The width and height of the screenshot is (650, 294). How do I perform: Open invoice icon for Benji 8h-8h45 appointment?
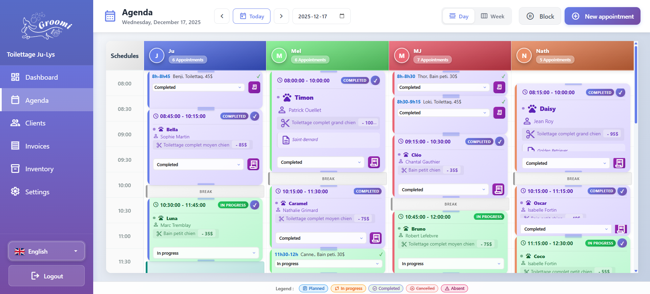point(254,87)
